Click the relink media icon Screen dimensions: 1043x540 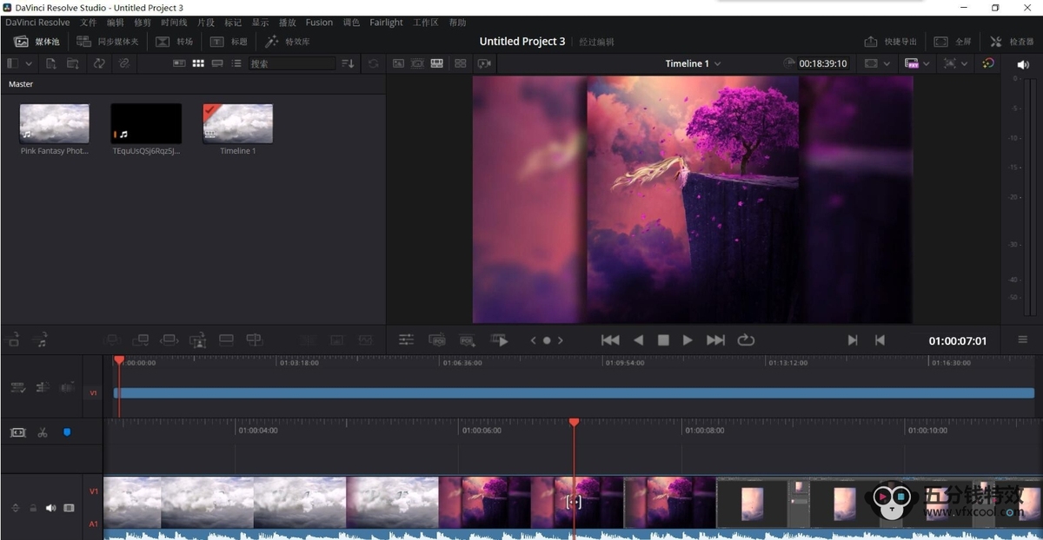coord(124,63)
